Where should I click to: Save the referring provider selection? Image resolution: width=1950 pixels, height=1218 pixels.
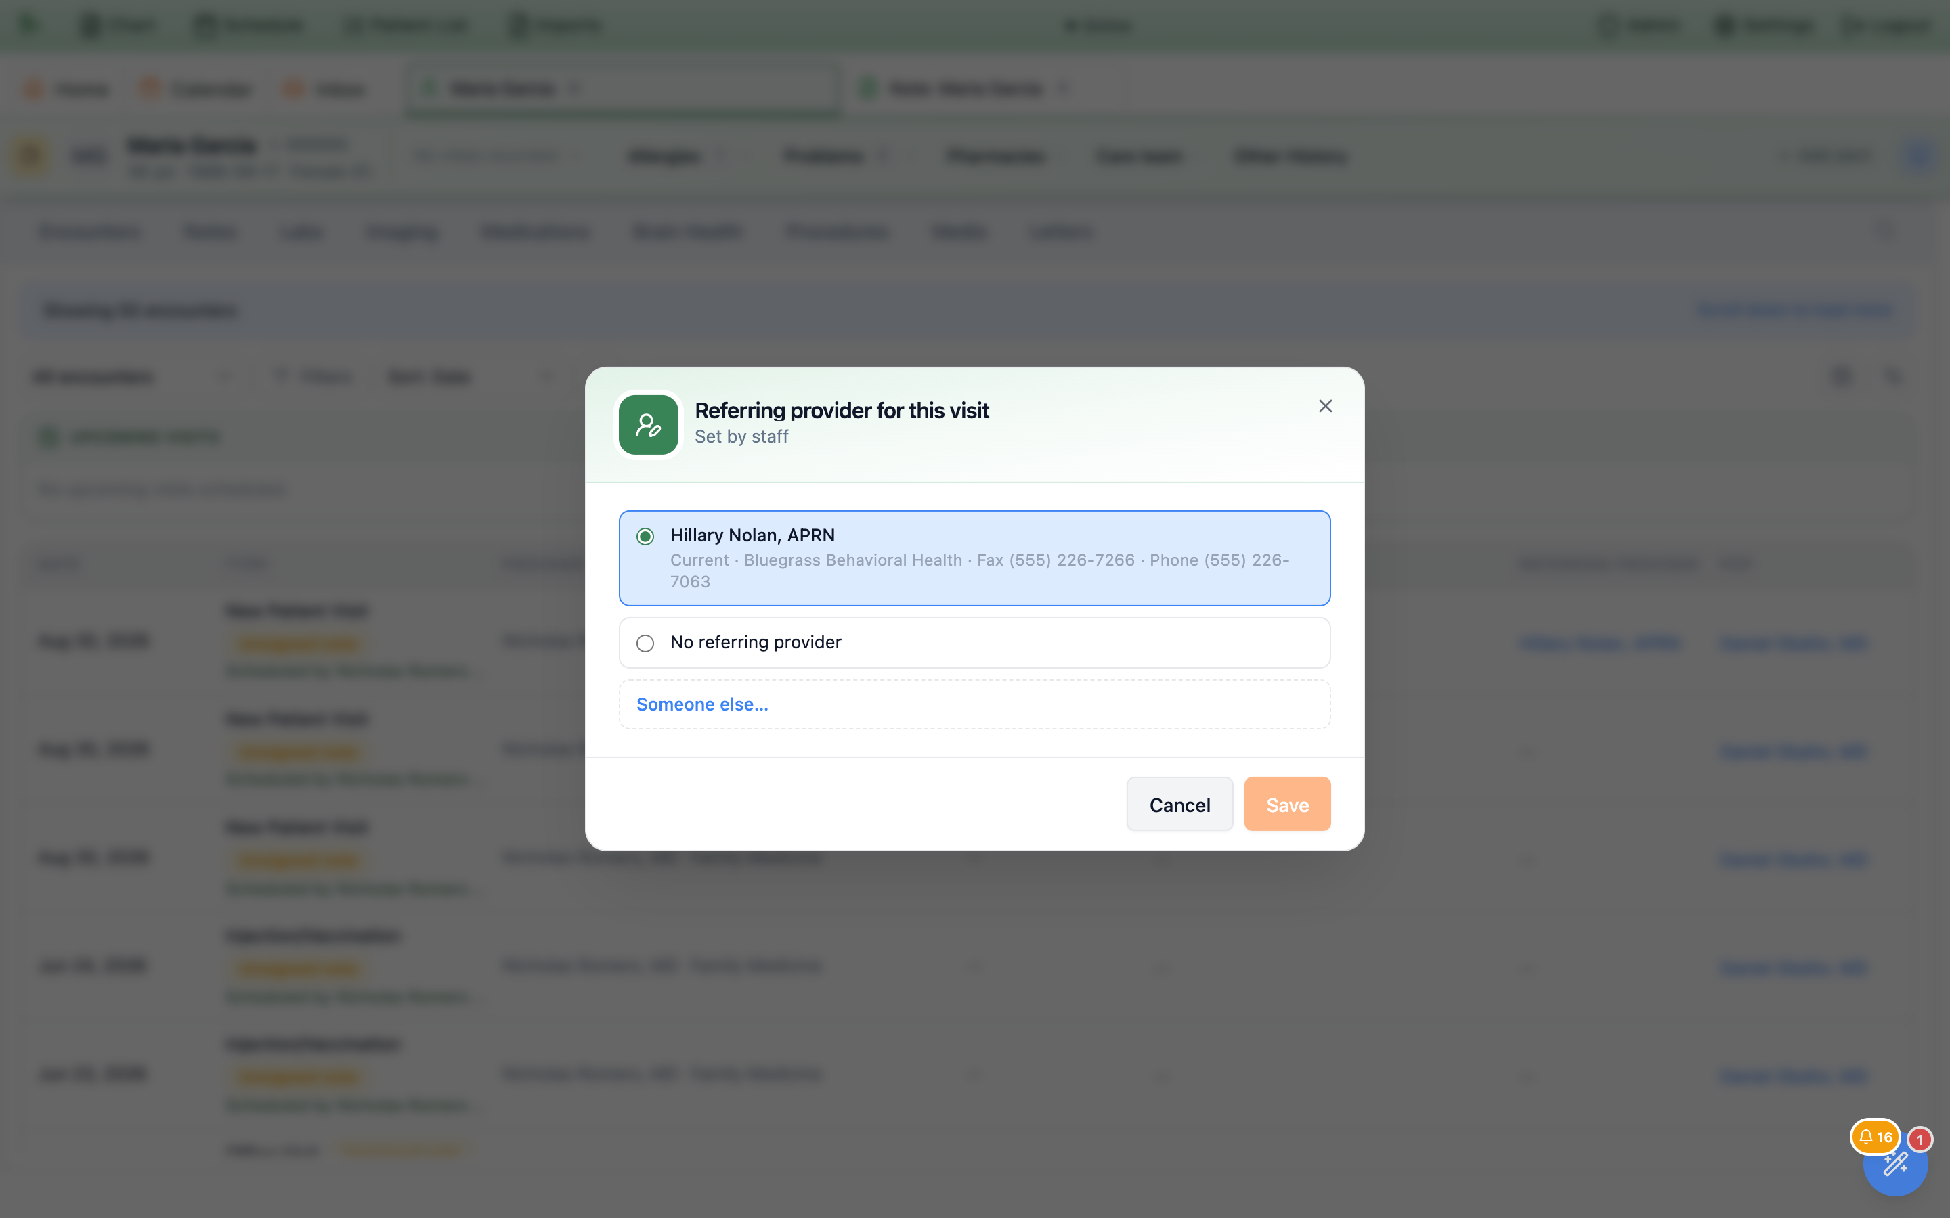click(x=1287, y=804)
